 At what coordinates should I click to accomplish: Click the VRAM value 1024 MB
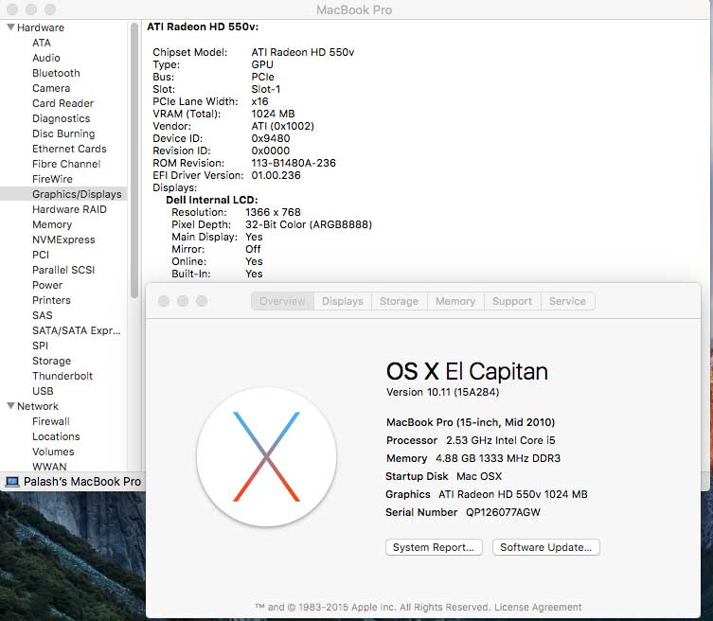273,114
